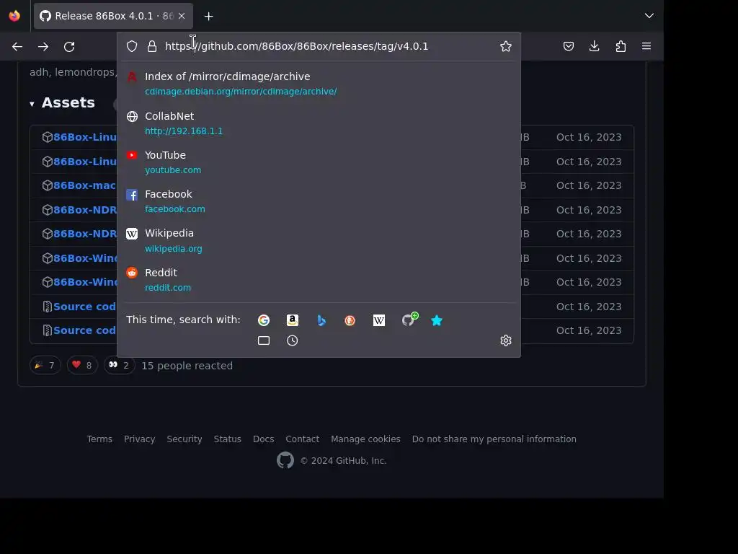Click the Firefox logo icon
738x554 pixels.
tap(14, 16)
